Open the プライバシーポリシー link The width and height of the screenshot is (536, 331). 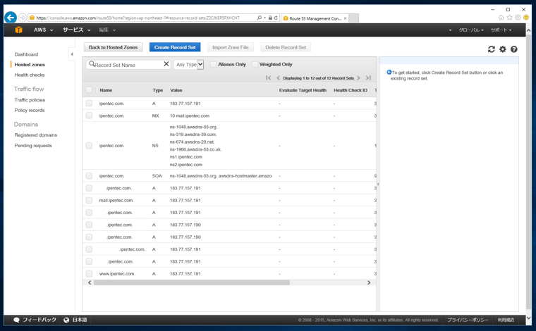(x=468, y=320)
